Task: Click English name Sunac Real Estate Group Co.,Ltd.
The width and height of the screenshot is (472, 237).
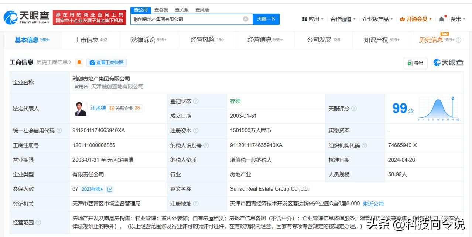Action: pyautogui.click(x=269, y=189)
